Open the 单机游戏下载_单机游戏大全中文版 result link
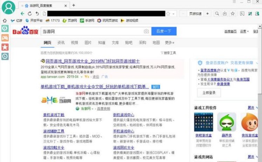The image size is (262, 162). (x=95, y=87)
